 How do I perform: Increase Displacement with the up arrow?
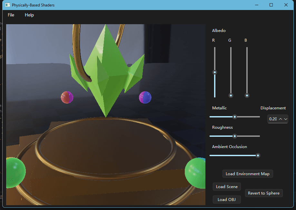click(x=281, y=119)
